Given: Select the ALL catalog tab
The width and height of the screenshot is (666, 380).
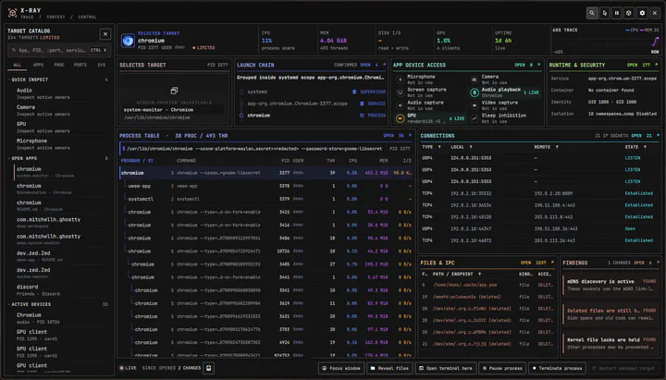Looking at the screenshot, I should [17, 65].
